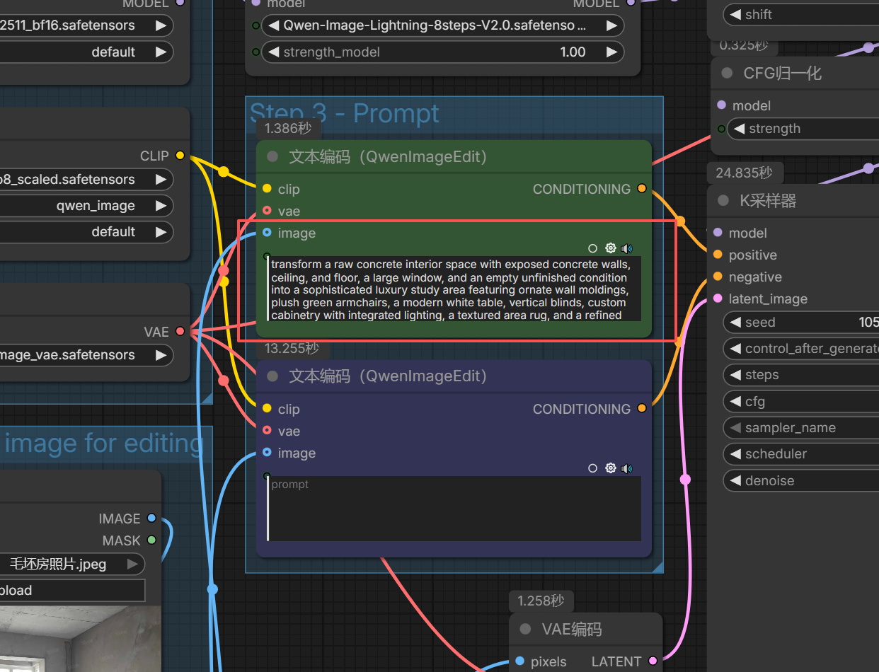Toggle collapse dot on VAE编码 node
Screen dimensions: 879x672
pos(525,630)
